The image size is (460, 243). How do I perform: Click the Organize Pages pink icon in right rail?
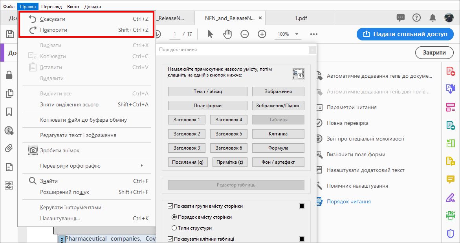[451, 107]
